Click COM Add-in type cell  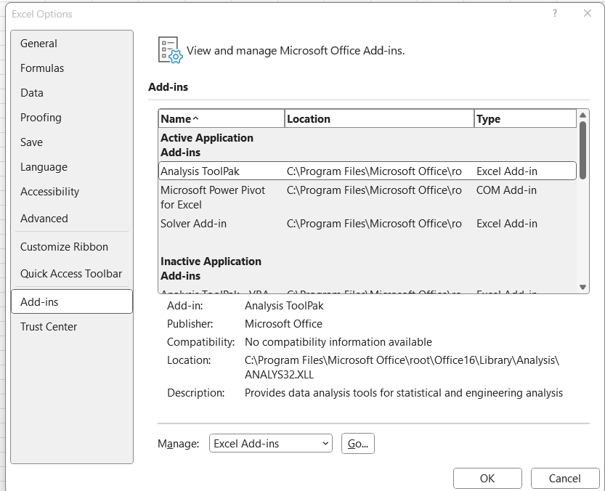pyautogui.click(x=506, y=190)
